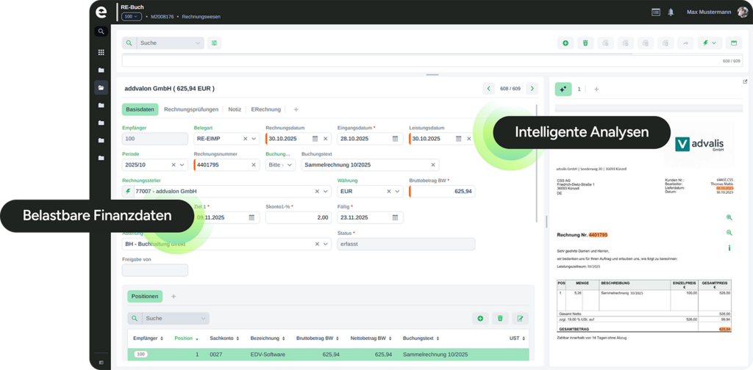Open the filter settings next to search
This screenshot has width=753, height=370.
click(x=214, y=43)
